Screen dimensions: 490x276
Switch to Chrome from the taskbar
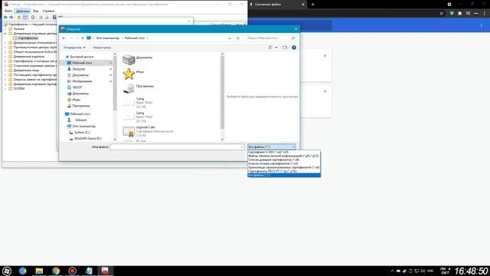(56, 271)
